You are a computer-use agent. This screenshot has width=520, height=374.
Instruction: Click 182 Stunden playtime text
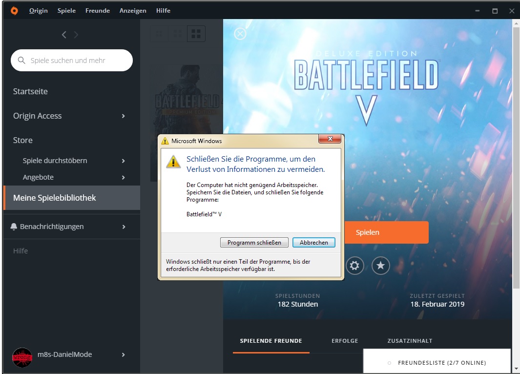[x=297, y=304]
